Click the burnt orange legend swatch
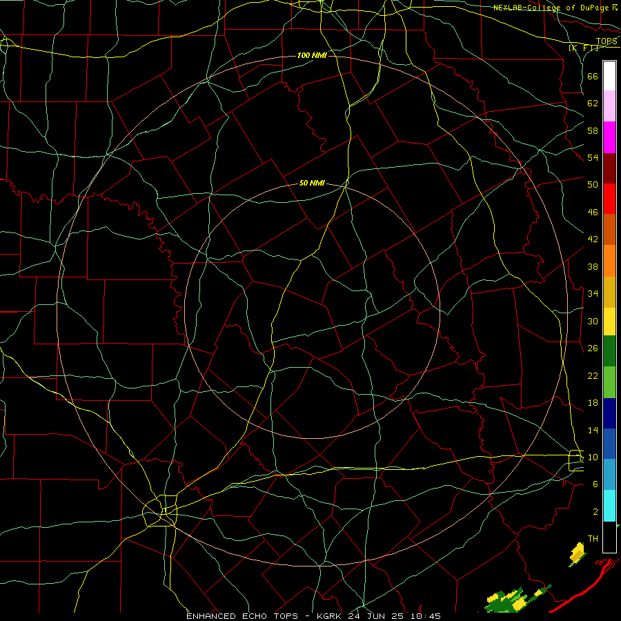 pyautogui.click(x=609, y=229)
